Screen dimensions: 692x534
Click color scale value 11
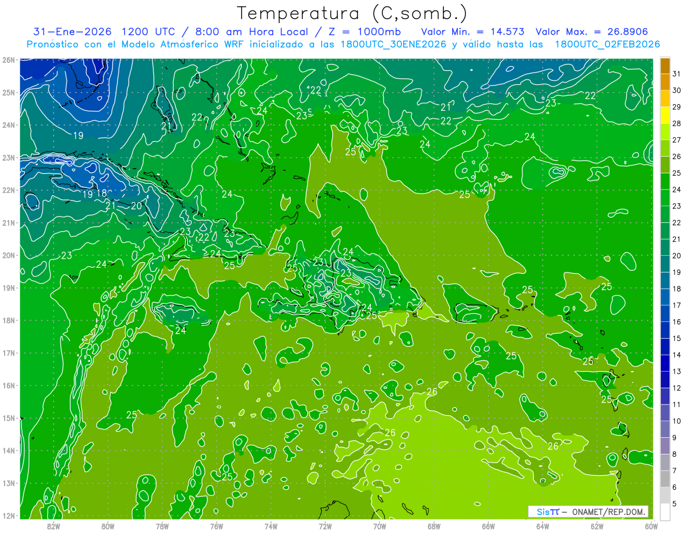coord(677,405)
